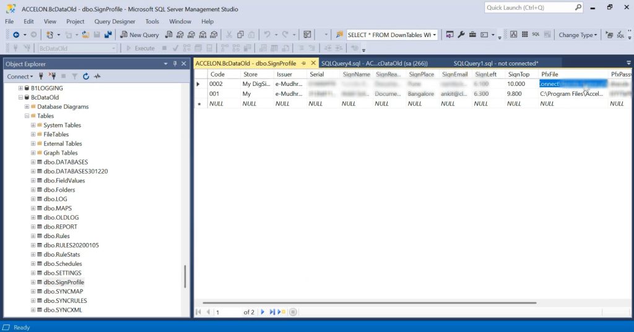Screen dimensions: 634x332
Task: Click the PfxFile column header
Action: tap(573, 74)
